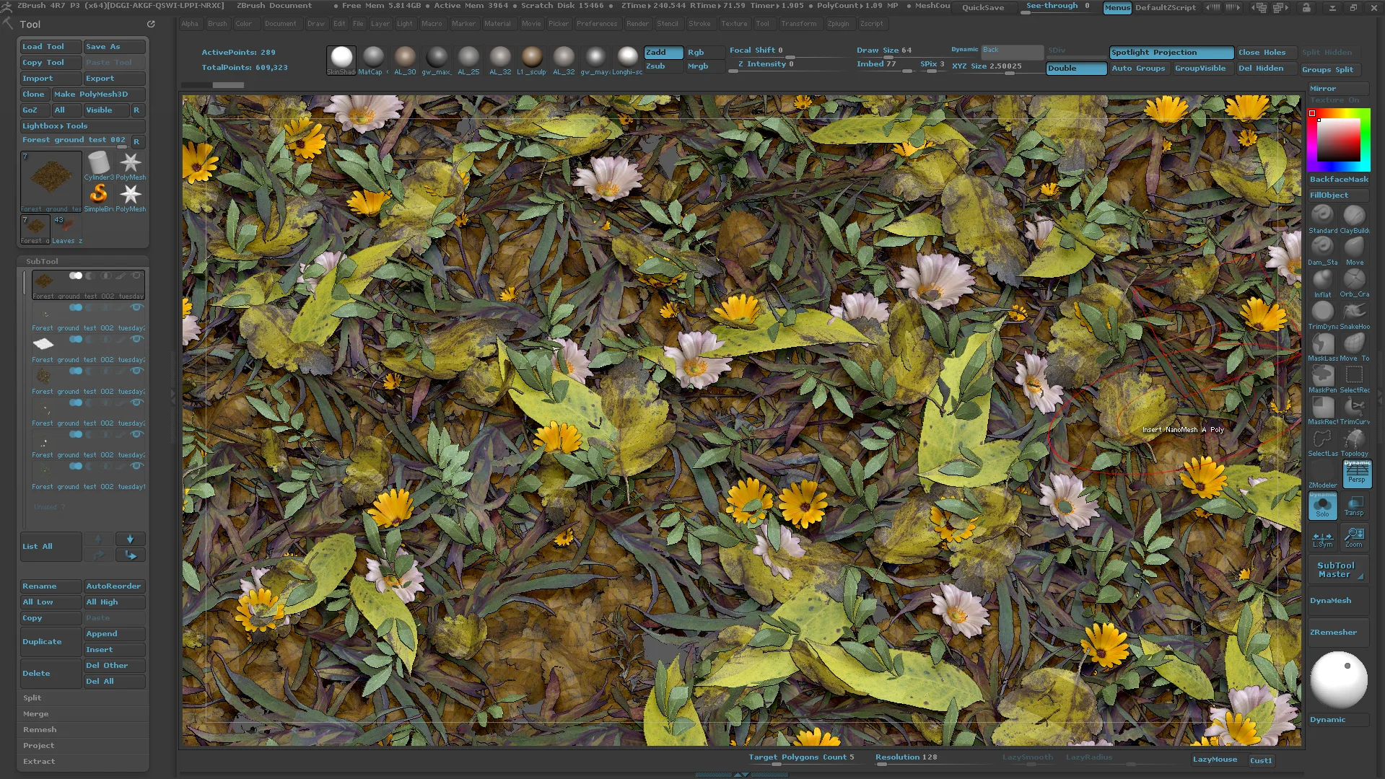Choose the MaskLasso brush icon

1322,344
